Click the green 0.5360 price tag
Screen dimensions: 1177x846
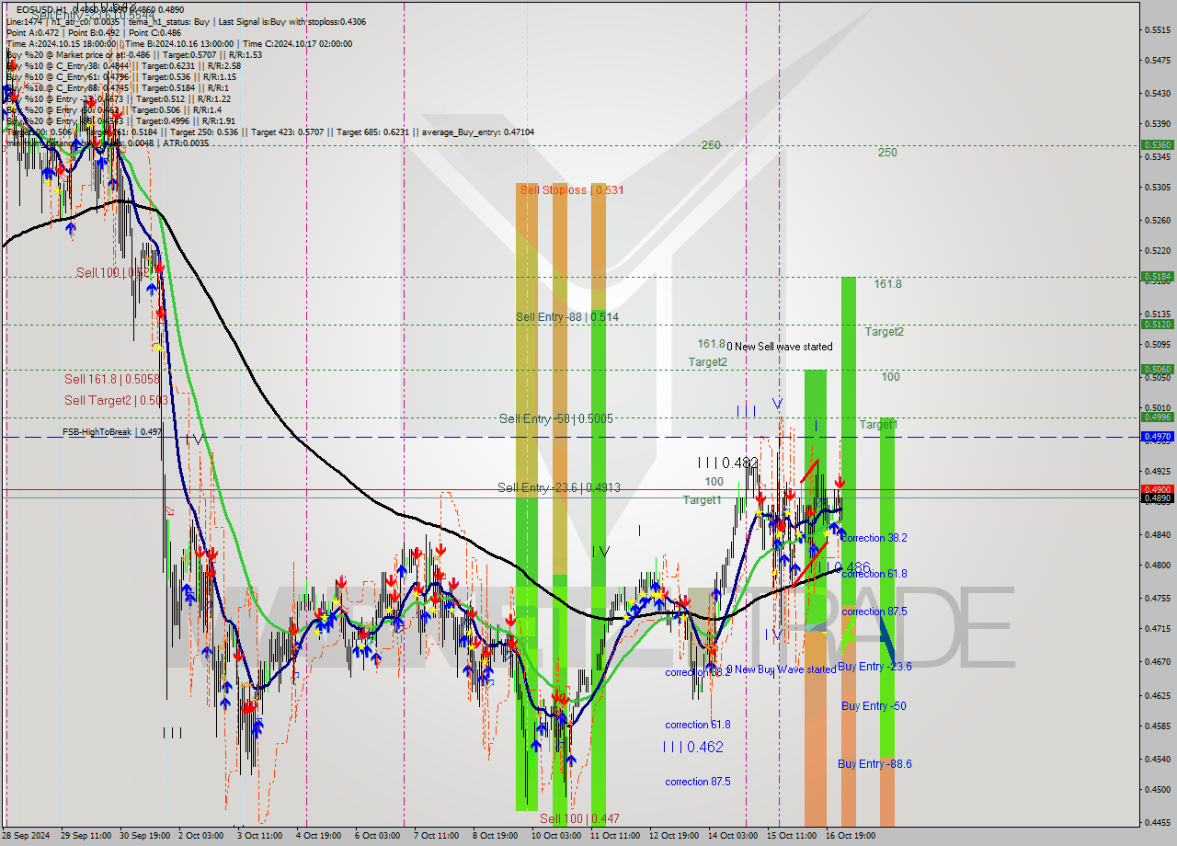[x=1156, y=145]
